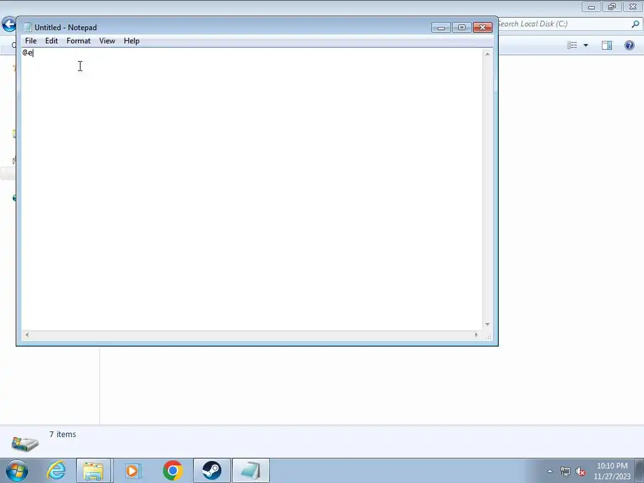Close the Untitled Notepad window

pyautogui.click(x=482, y=28)
